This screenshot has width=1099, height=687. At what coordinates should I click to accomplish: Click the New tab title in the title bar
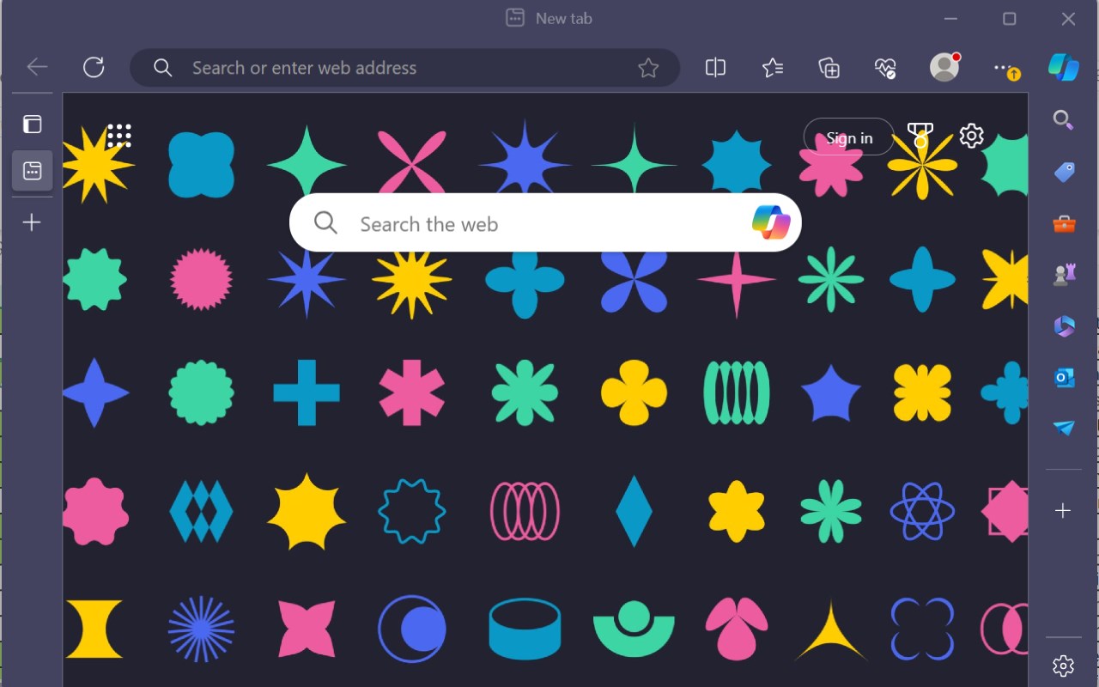[564, 18]
